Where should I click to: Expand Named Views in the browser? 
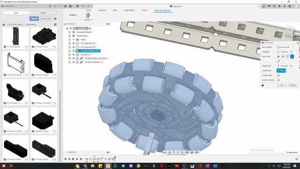click(x=70, y=36)
